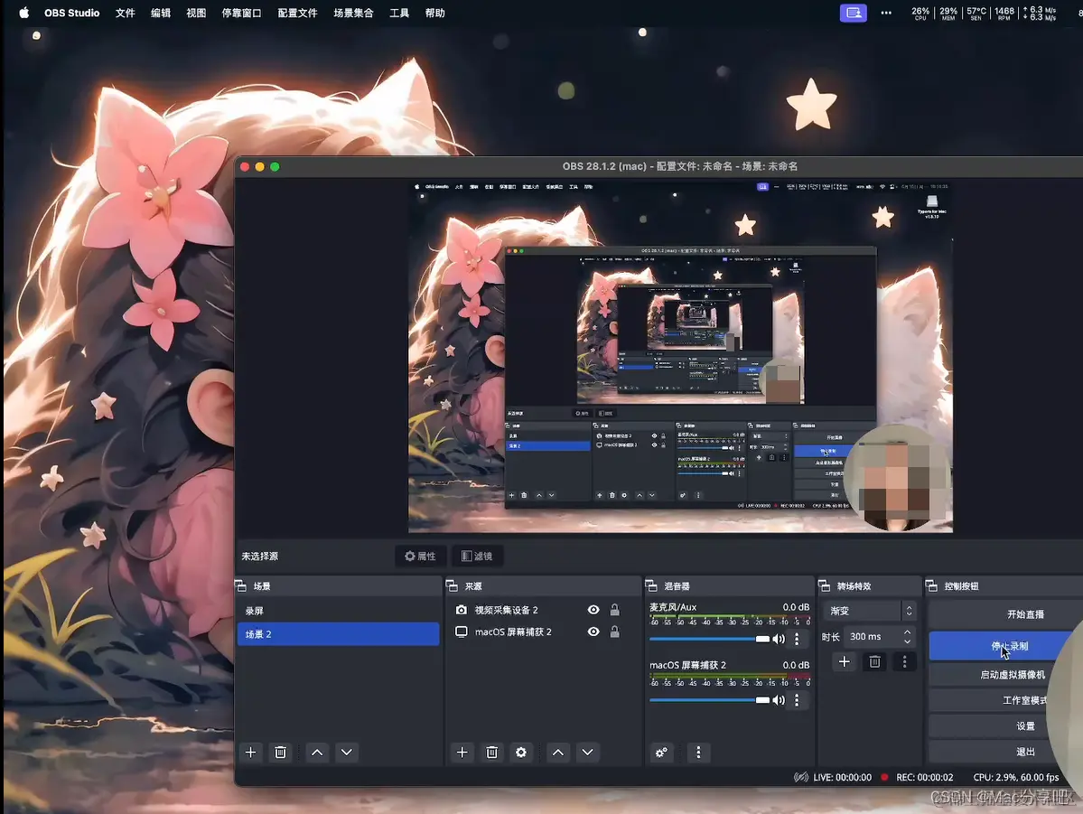Image resolution: width=1083 pixels, height=814 pixels.
Task: Click the LIVE: 00:00:00 status text
Action: (842, 777)
